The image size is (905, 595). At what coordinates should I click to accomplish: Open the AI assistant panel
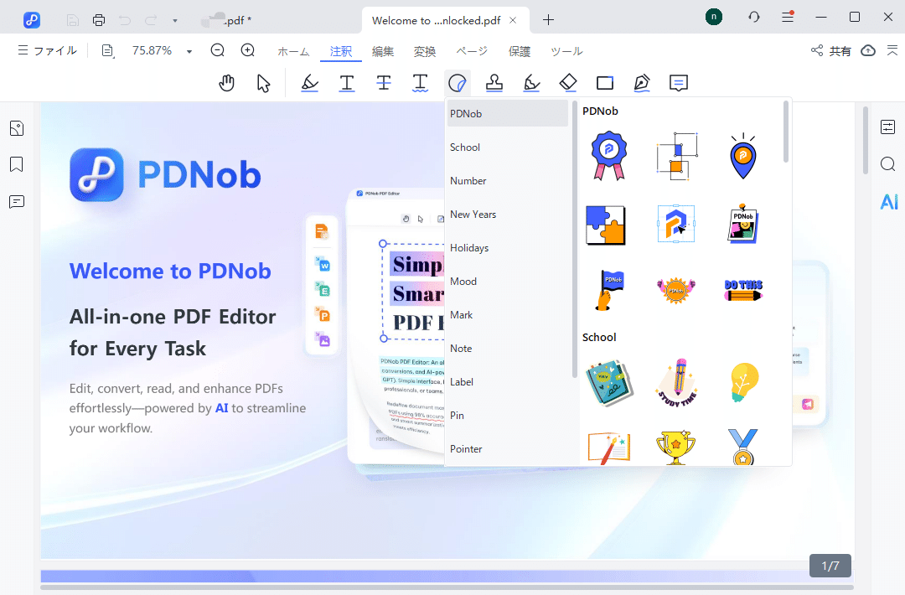pos(888,201)
